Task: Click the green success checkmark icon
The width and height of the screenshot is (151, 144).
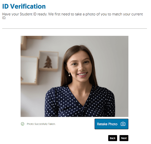Action: 22,124
